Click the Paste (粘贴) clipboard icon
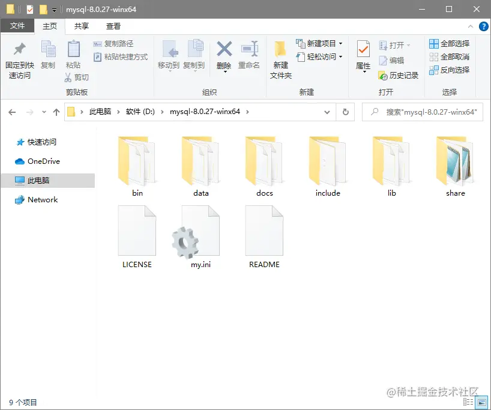 pos(73,49)
